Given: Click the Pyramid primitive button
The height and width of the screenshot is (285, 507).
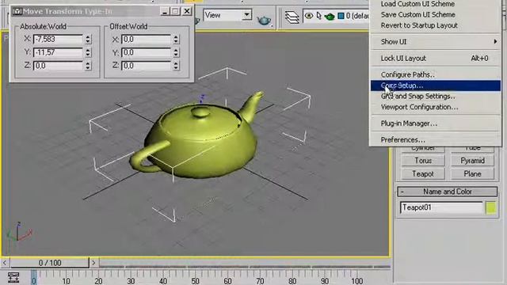Looking at the screenshot, I should coord(472,161).
